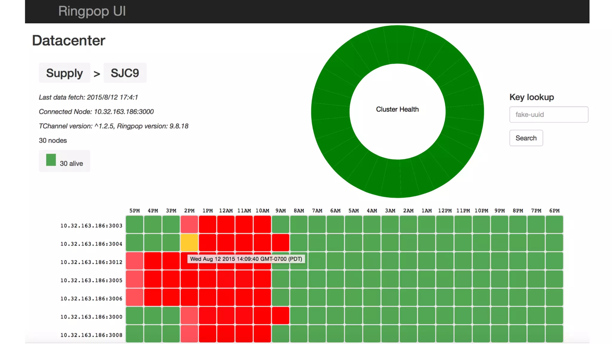Click the red 9AM cell for node 3000
The width and height of the screenshot is (612, 344).
click(x=280, y=315)
